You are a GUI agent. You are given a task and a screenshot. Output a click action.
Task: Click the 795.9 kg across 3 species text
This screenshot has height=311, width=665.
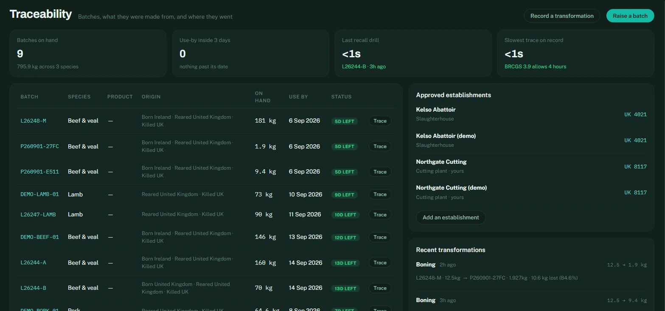coord(48,67)
